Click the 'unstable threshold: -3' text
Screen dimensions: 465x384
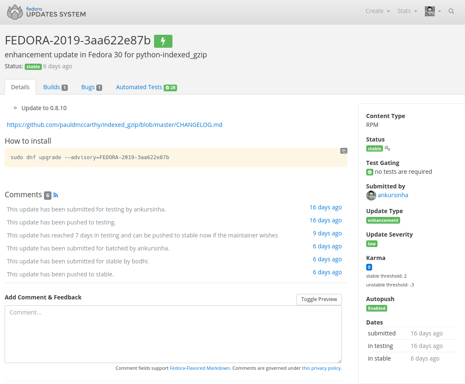pyautogui.click(x=390, y=285)
